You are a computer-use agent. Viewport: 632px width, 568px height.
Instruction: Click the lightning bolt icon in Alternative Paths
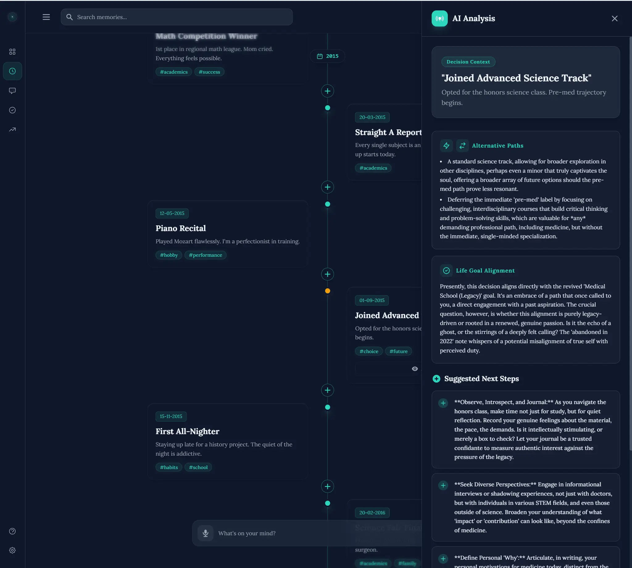(x=447, y=145)
